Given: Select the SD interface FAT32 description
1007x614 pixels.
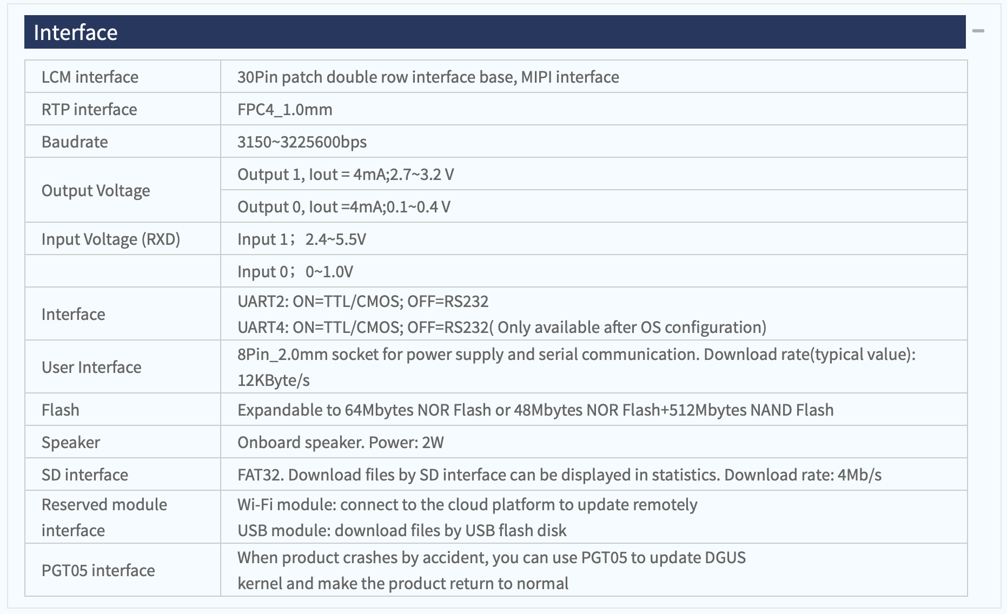Looking at the screenshot, I should (559, 475).
